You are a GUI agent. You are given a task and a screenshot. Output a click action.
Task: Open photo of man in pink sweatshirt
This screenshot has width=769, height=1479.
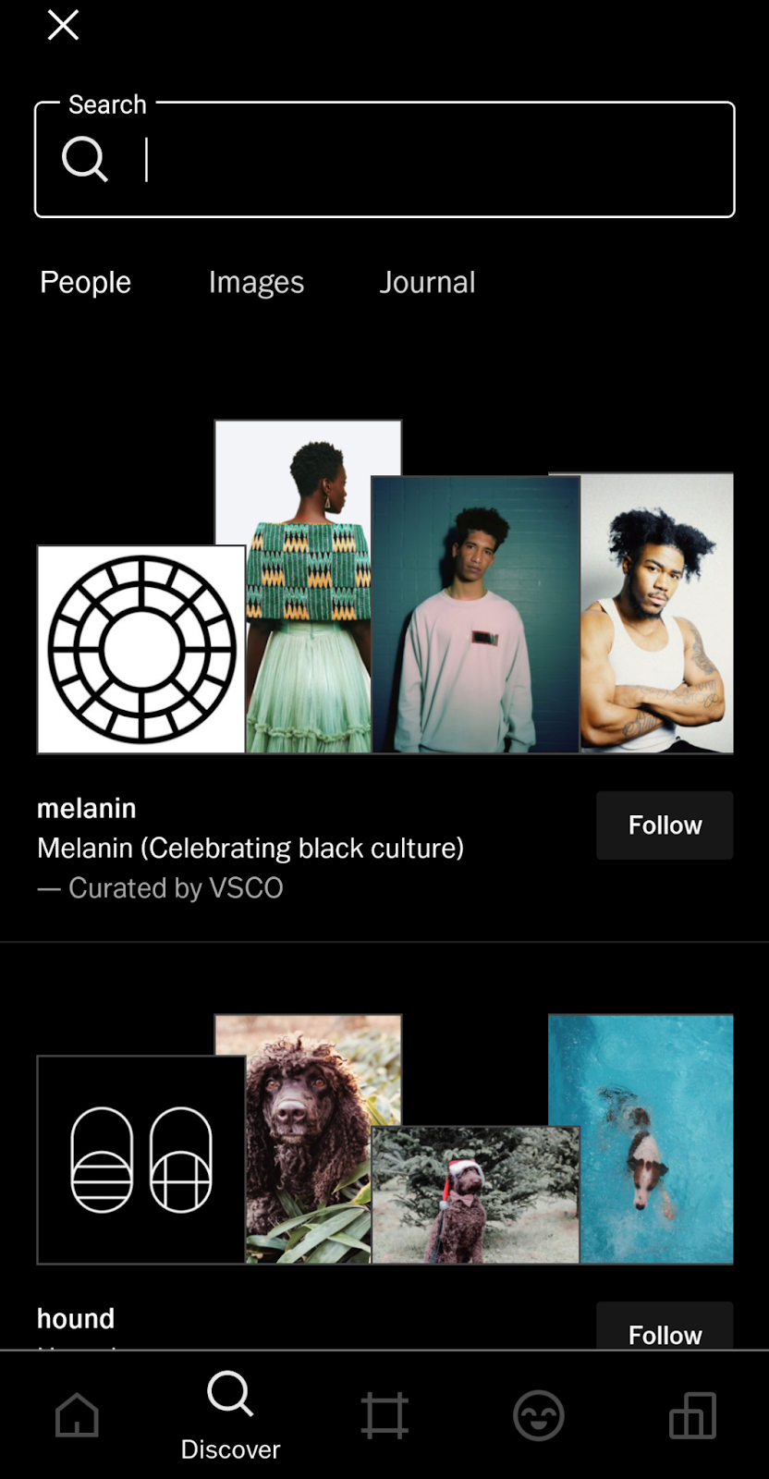[475, 615]
